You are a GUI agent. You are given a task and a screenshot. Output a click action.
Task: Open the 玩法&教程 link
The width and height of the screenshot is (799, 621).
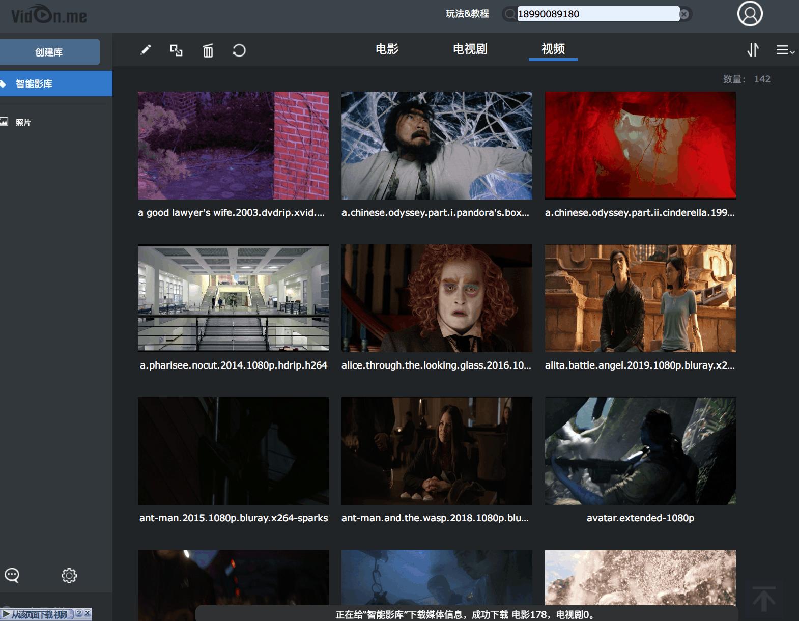coord(467,14)
